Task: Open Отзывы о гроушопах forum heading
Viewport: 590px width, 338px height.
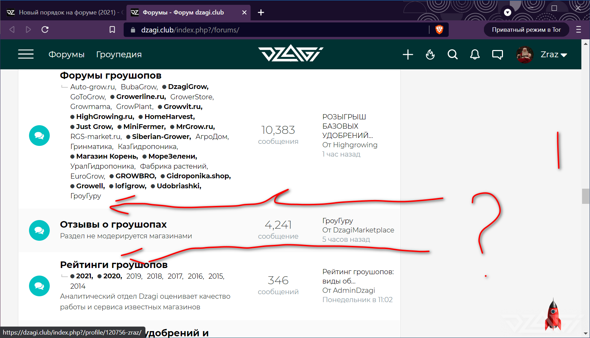Action: point(113,225)
